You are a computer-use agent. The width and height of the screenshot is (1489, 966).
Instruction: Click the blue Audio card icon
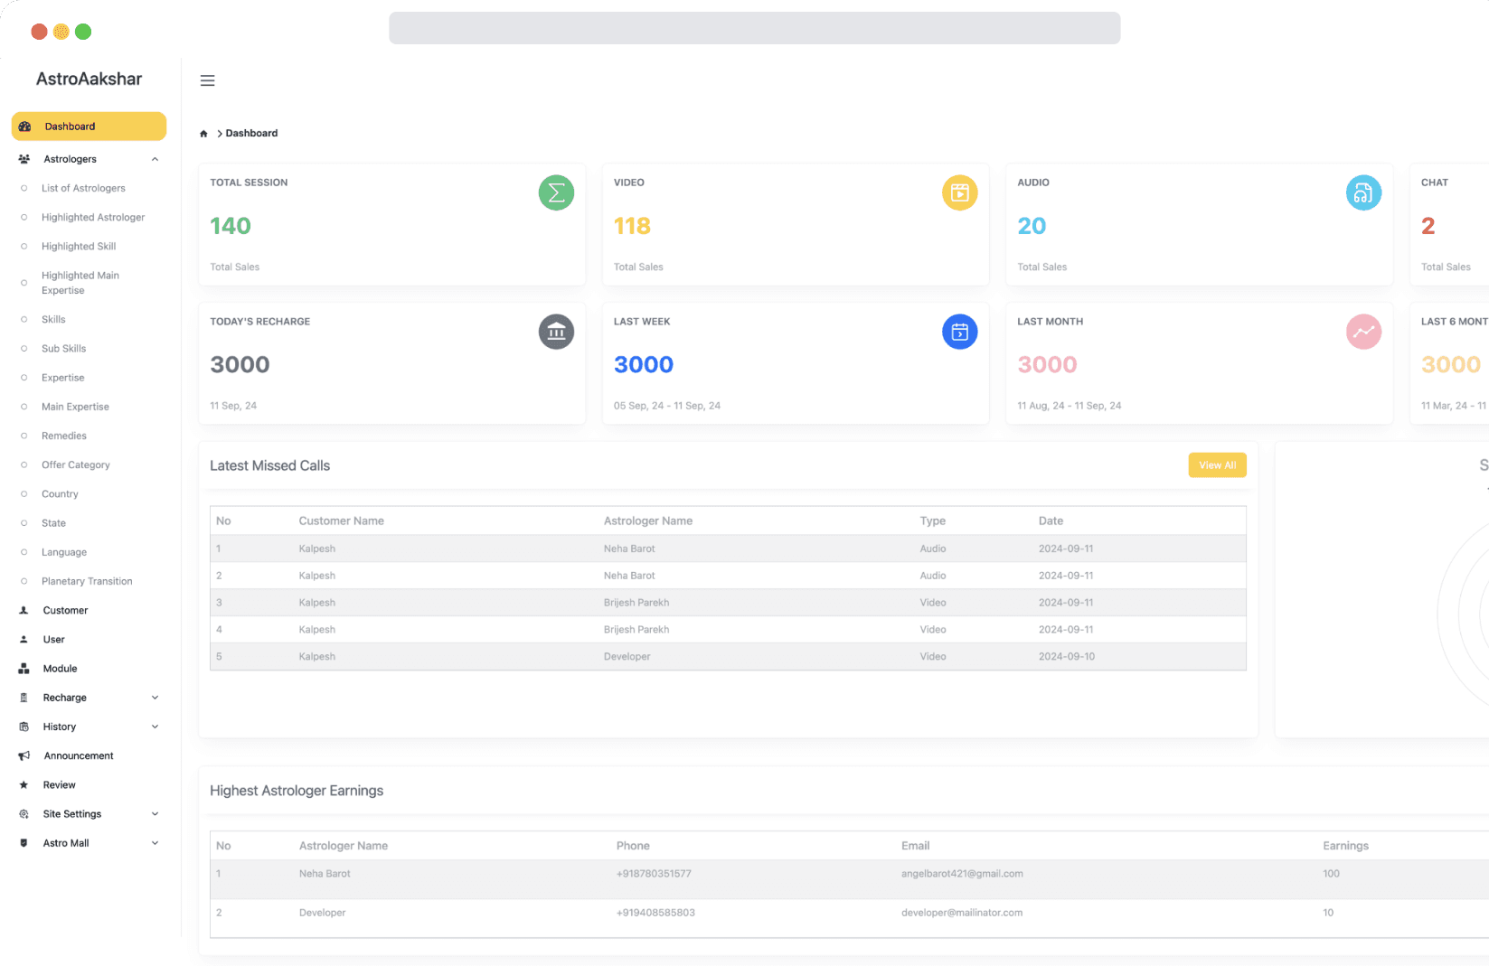click(1362, 192)
